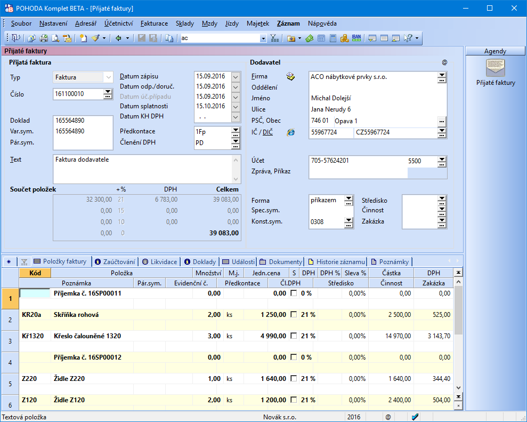
Task: Click the Internet Explorer icon next to IČ / DIČ
Action: (x=291, y=132)
